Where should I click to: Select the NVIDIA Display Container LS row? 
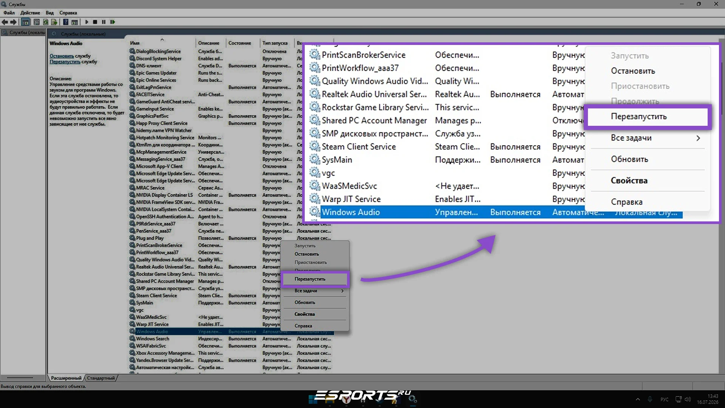click(231, 195)
